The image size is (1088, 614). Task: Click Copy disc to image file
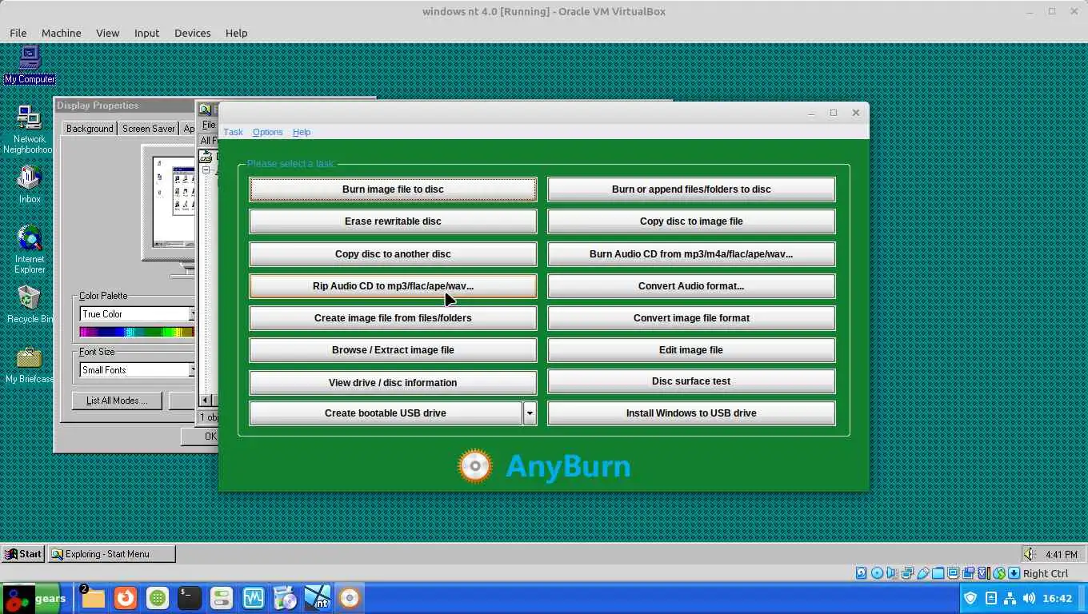pos(691,221)
